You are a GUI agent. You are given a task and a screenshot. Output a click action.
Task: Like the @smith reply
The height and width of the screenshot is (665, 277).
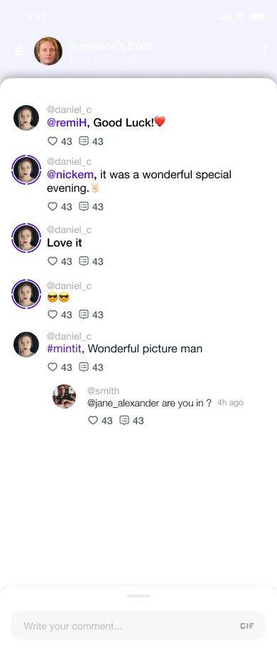pyautogui.click(x=93, y=420)
